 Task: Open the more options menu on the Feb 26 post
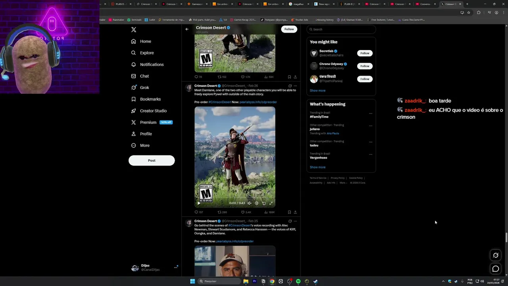pyautogui.click(x=295, y=86)
